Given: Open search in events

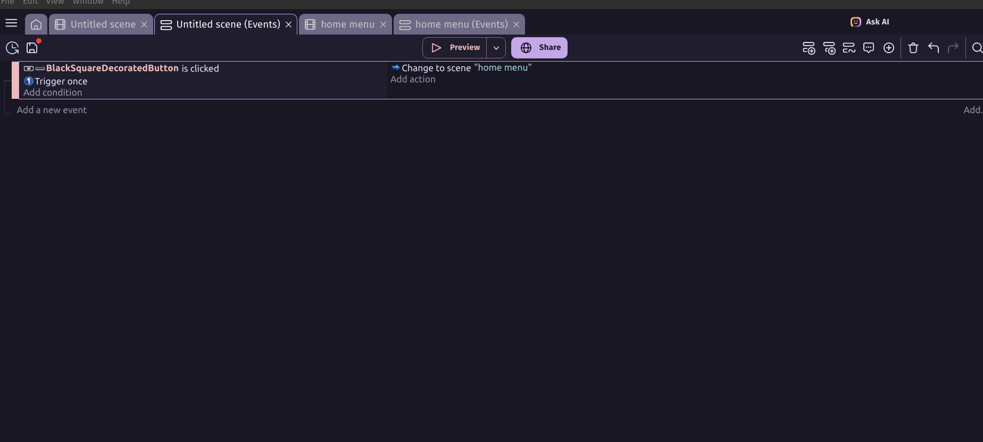Looking at the screenshot, I should (977, 48).
